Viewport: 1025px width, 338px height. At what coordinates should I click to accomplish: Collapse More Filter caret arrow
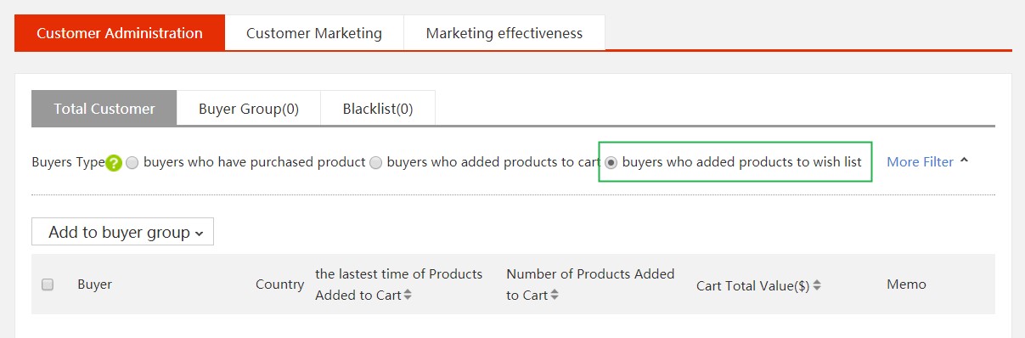tap(964, 161)
